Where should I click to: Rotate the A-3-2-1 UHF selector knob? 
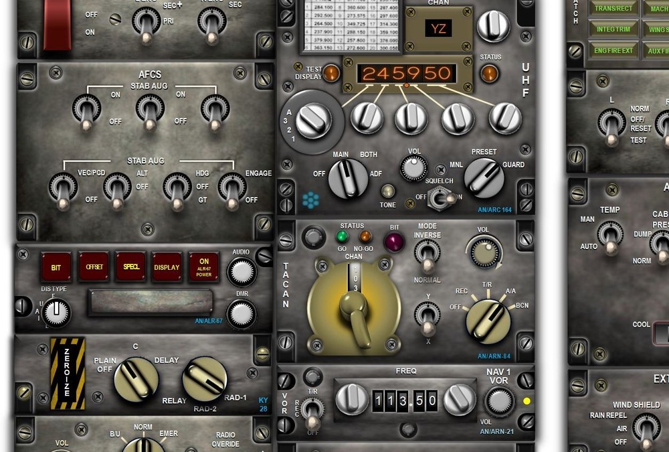(x=314, y=121)
